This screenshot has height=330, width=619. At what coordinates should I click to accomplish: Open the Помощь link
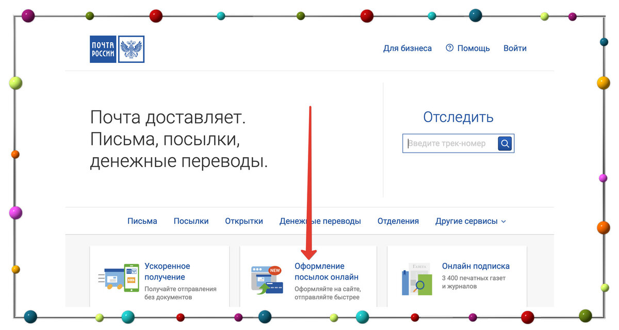coord(474,48)
